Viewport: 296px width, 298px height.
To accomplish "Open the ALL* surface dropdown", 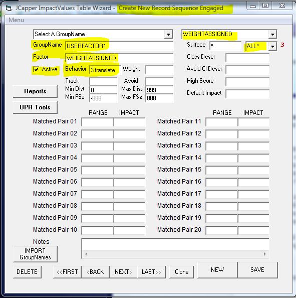I will [272, 46].
